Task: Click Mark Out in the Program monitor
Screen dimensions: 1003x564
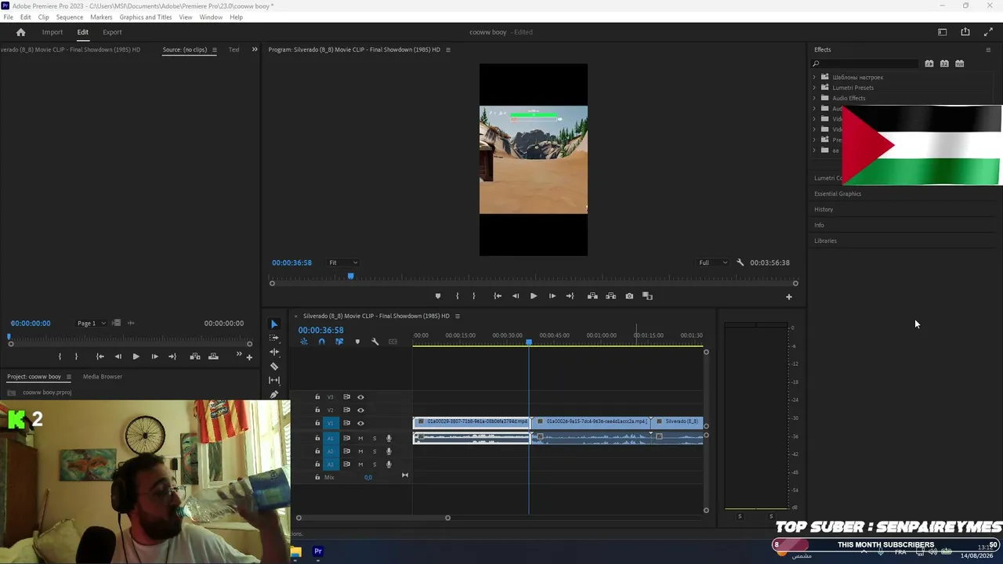Action: (x=473, y=296)
